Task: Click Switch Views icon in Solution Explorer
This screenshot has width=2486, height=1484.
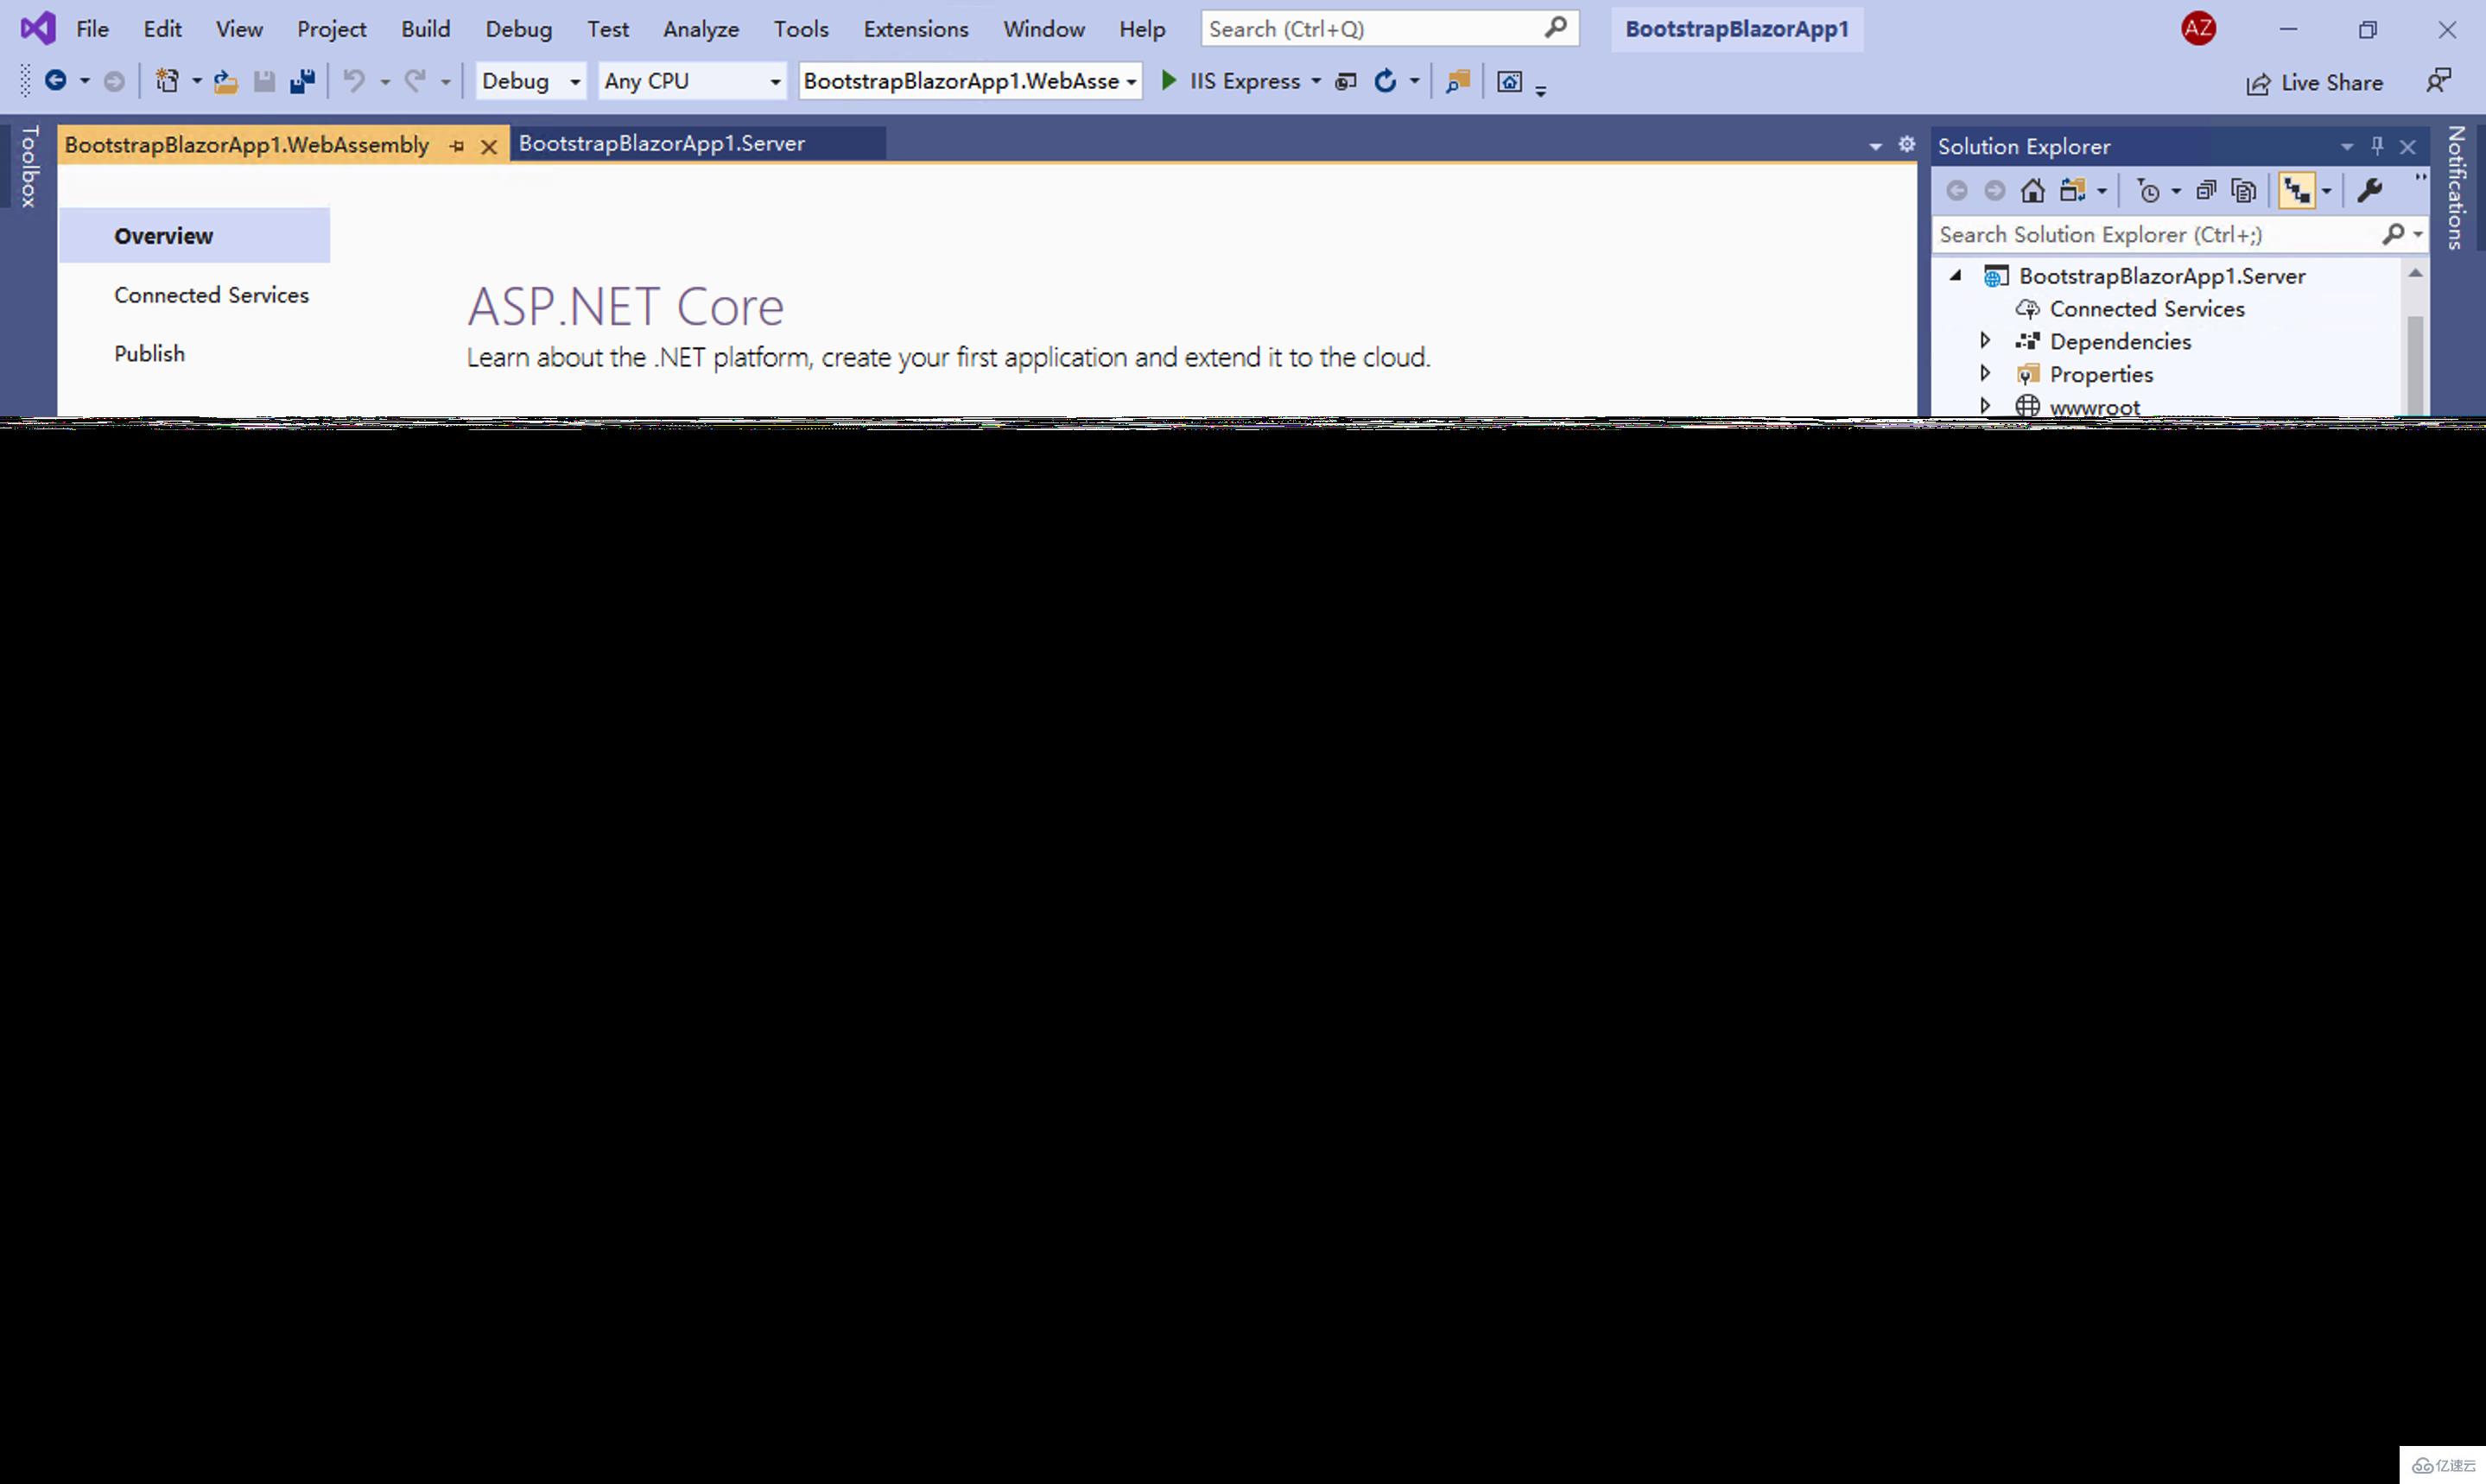Action: (2073, 190)
